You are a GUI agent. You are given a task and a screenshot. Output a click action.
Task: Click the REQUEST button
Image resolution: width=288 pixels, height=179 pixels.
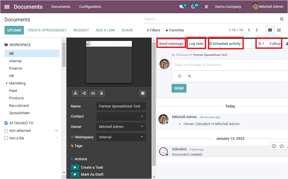(x=81, y=30)
